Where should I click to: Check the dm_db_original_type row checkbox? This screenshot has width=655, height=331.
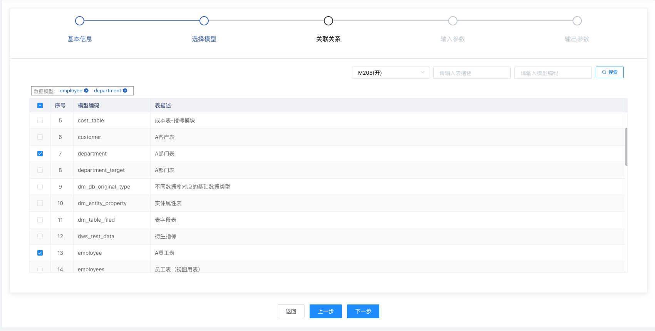pos(40,187)
